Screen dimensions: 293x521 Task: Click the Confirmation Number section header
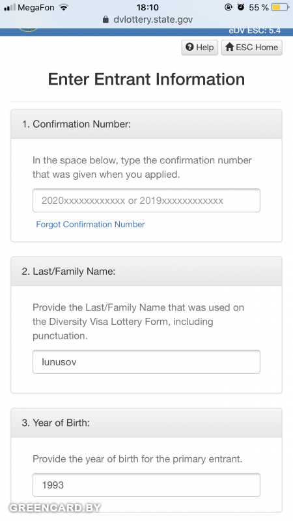click(x=146, y=124)
